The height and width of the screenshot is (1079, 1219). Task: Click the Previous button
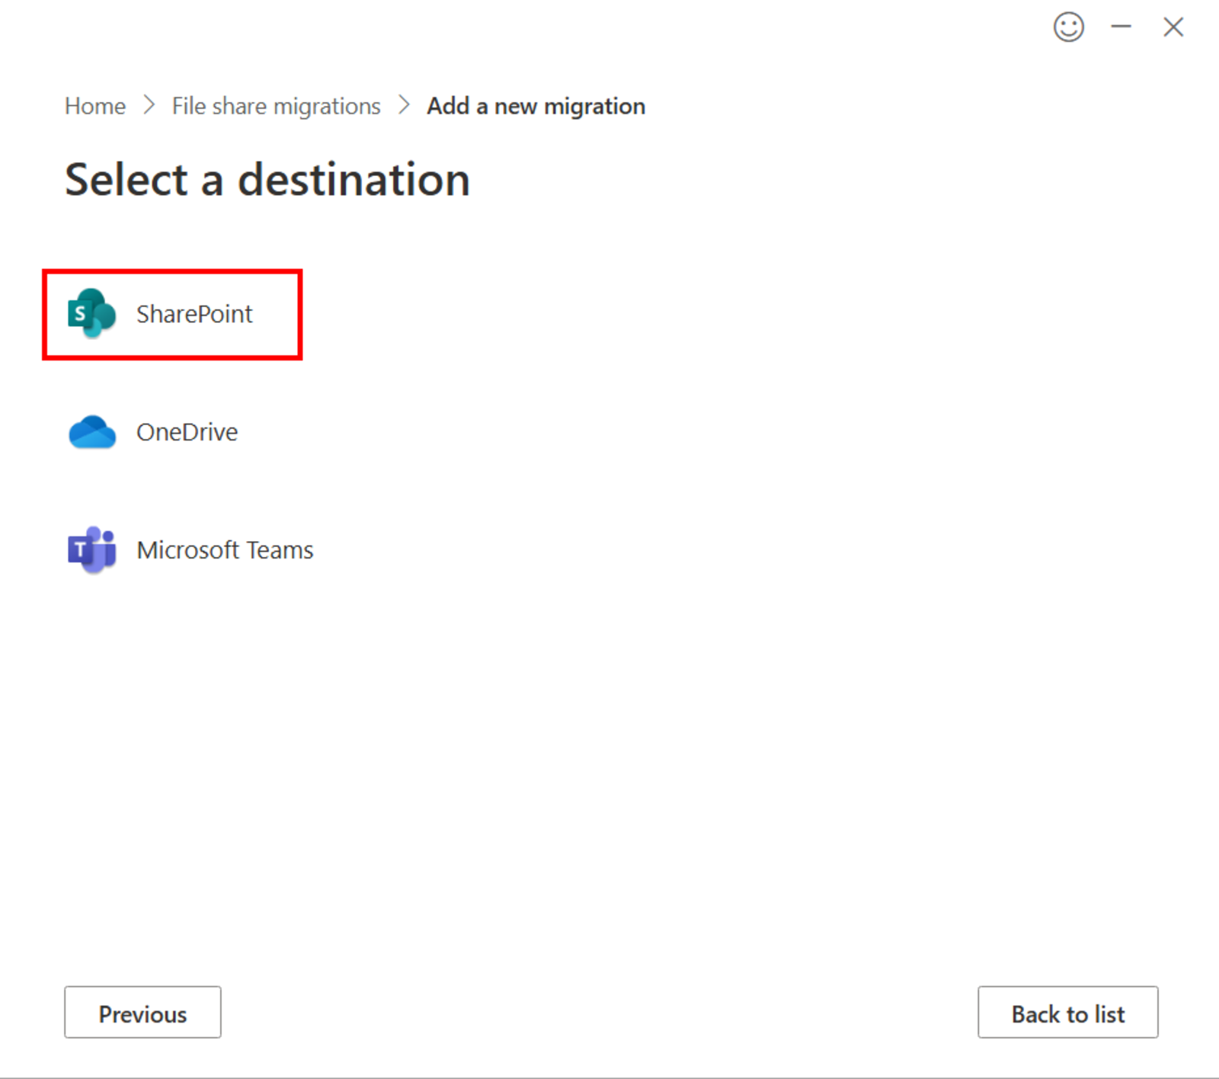[142, 1013]
